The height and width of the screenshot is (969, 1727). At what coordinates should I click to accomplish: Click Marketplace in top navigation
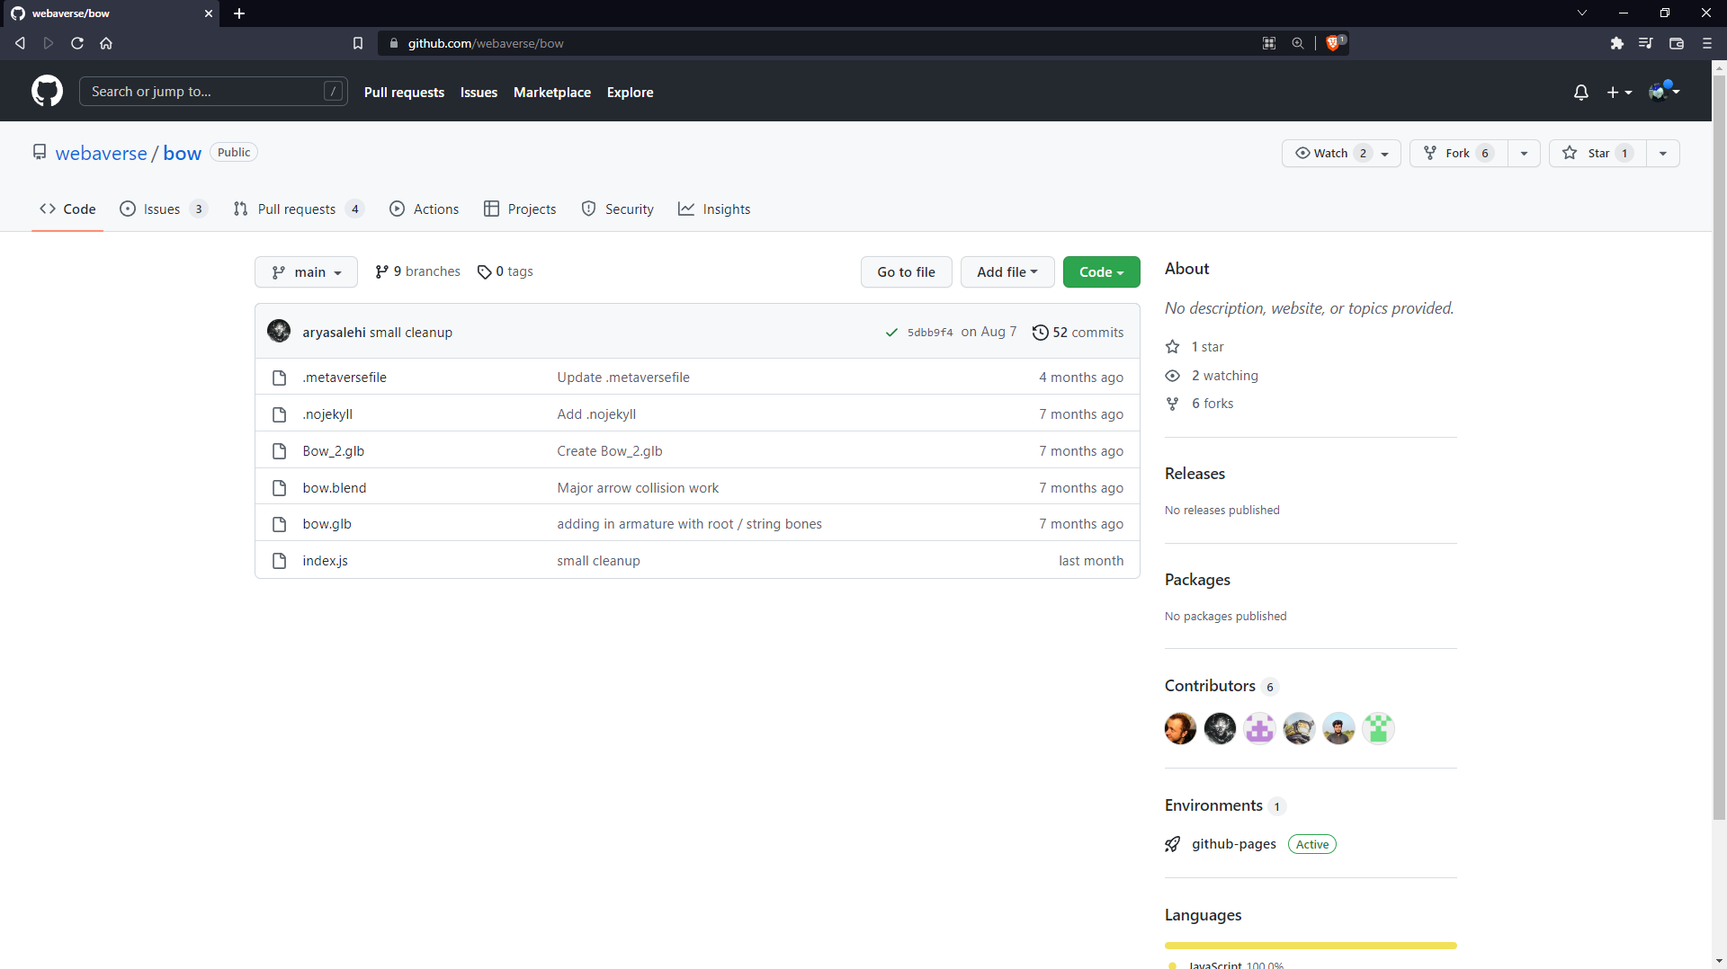[x=552, y=93]
